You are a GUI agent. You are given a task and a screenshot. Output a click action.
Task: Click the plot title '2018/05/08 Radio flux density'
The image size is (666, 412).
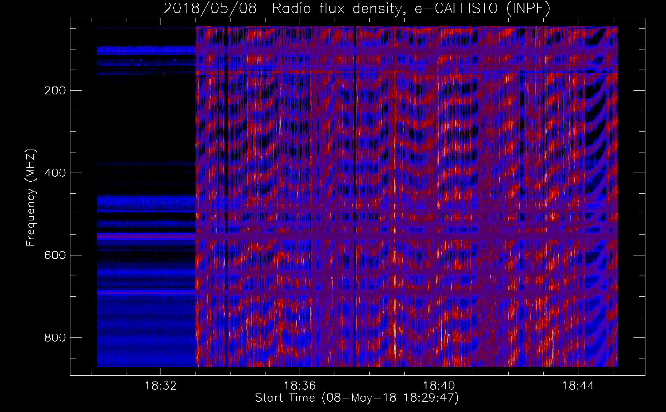(357, 8)
